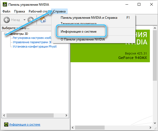Open Регулировка настроек изображения tree item
This screenshot has width=158, height=131.
(32, 38)
